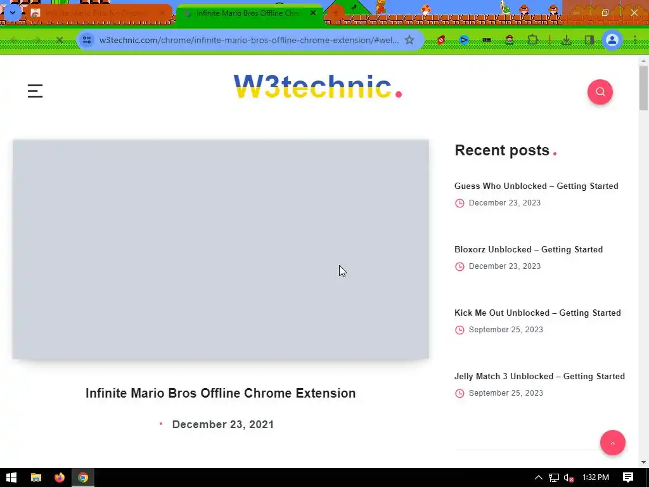Click the Infinite Mario Bros Offline Chrome Extension title
This screenshot has width=649, height=487.
coord(221,393)
